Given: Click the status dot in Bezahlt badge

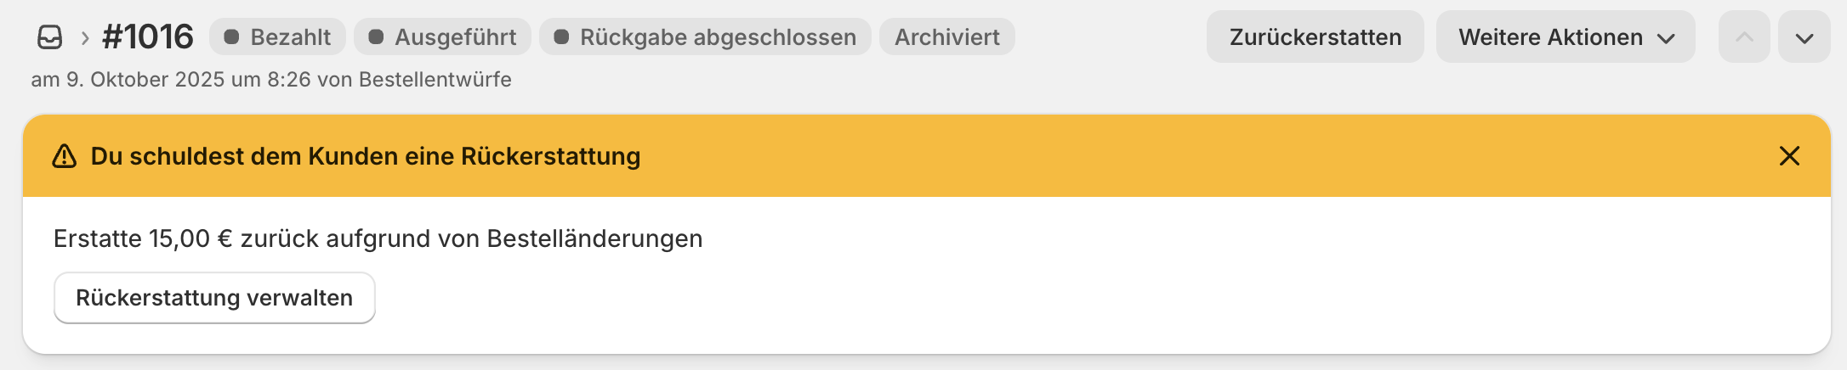Looking at the screenshot, I should tap(231, 37).
